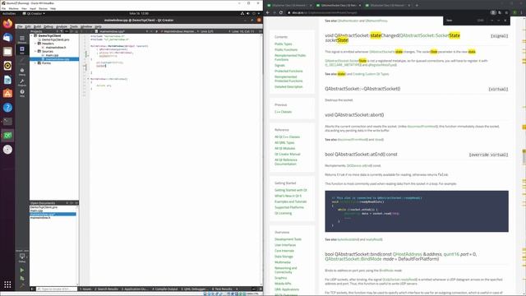Open Rhythmbox from the Ubuntu dock

(x=7, y=66)
